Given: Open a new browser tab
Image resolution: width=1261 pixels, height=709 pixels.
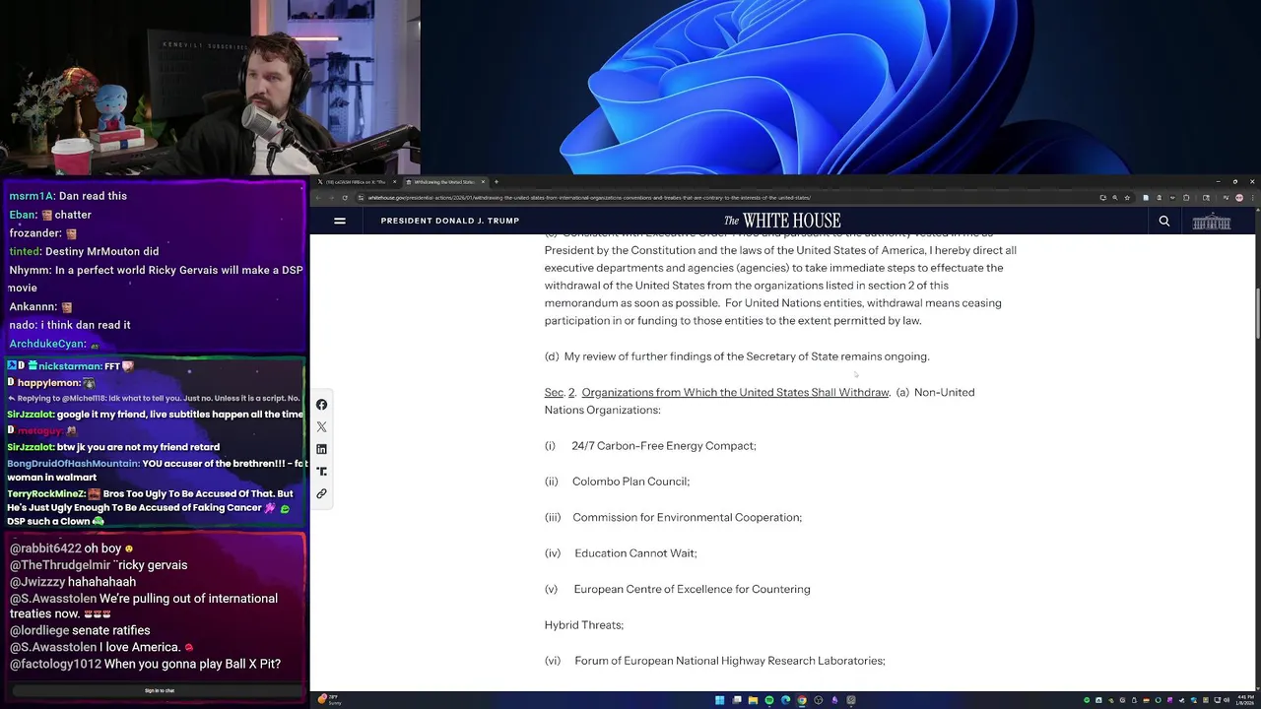Looking at the screenshot, I should 497,182.
